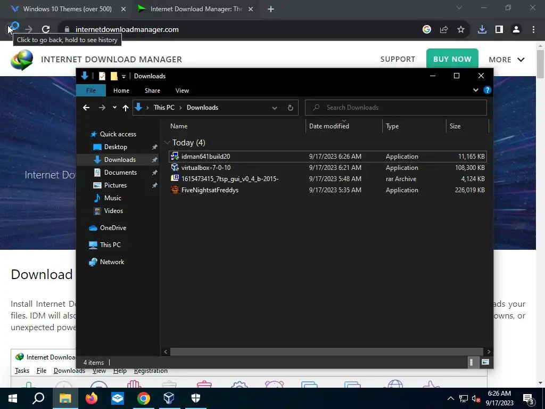
Task: Sort by Name column header
Action: coord(179,126)
